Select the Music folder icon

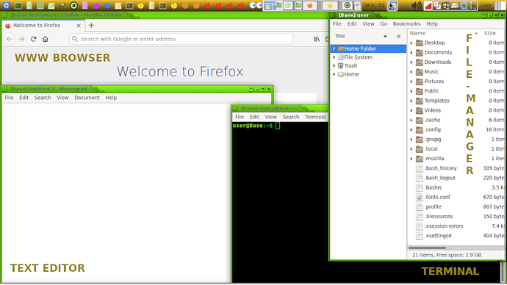point(420,72)
